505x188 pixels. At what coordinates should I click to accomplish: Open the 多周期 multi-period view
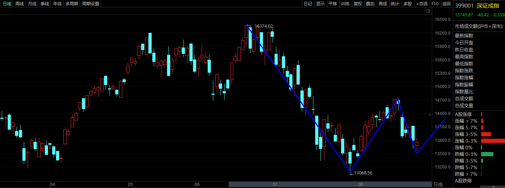pos(72,3)
